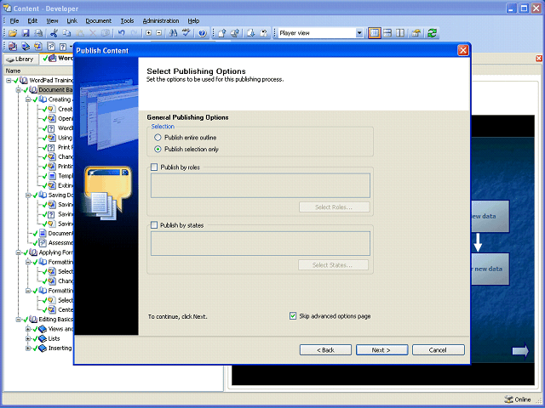Collapse the Applying For... tree node

pyautogui.click(x=19, y=252)
